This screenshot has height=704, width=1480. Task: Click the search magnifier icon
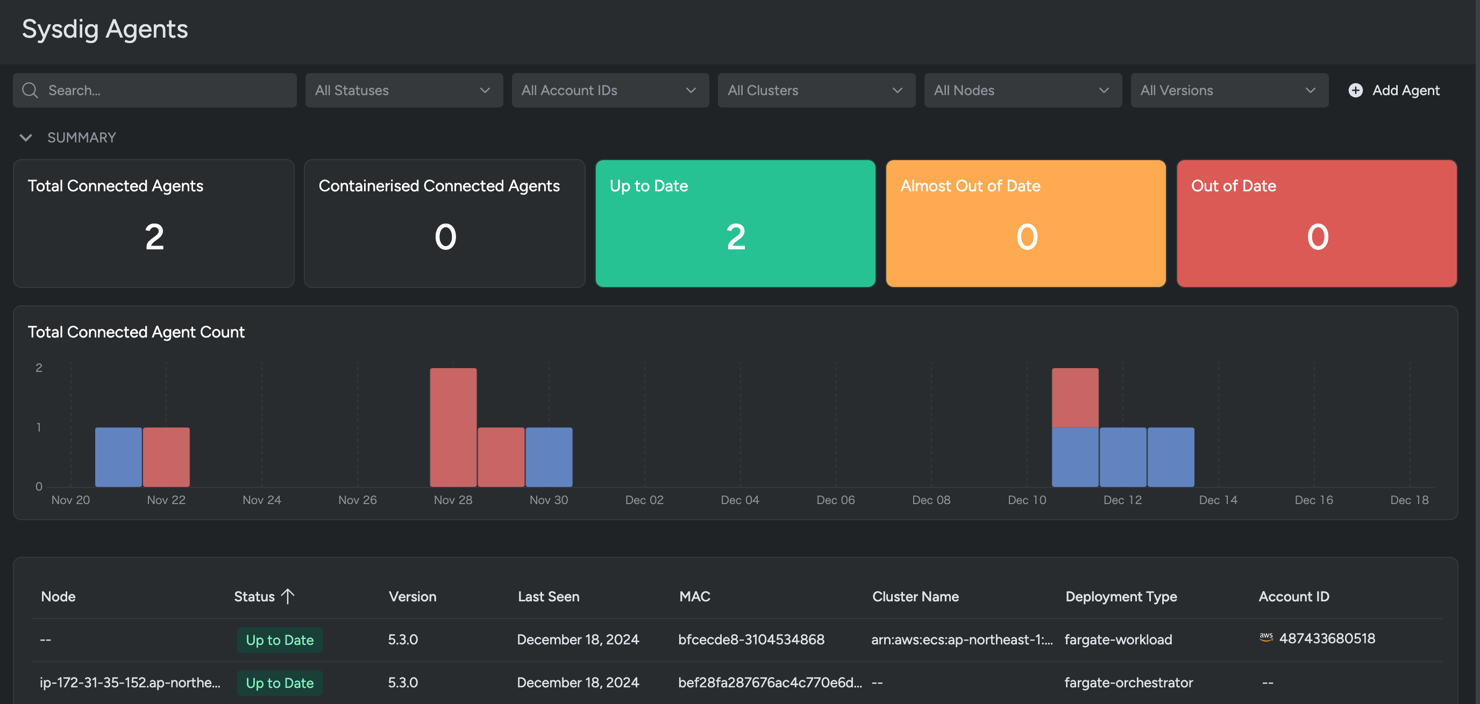(x=30, y=90)
